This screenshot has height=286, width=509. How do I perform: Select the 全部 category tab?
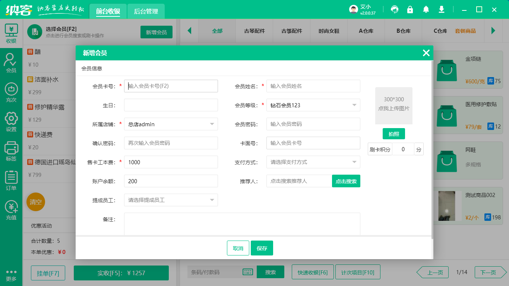217,31
